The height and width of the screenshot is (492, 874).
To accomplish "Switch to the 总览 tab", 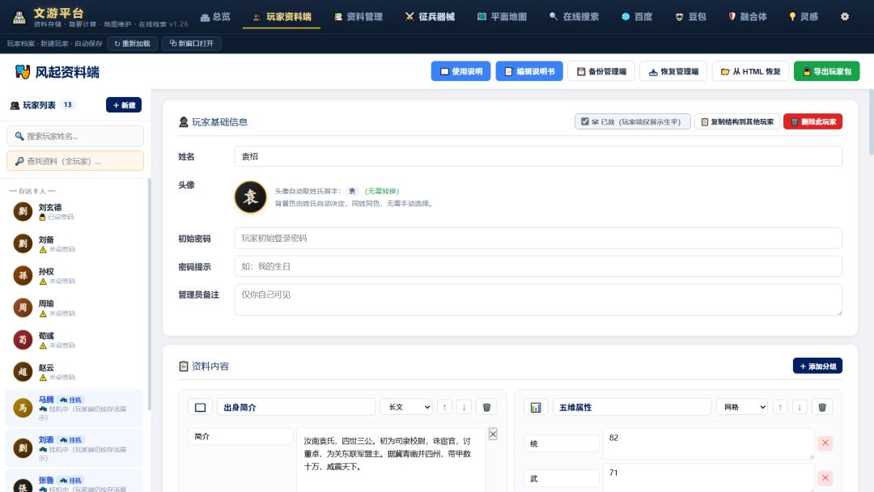I will (x=215, y=17).
